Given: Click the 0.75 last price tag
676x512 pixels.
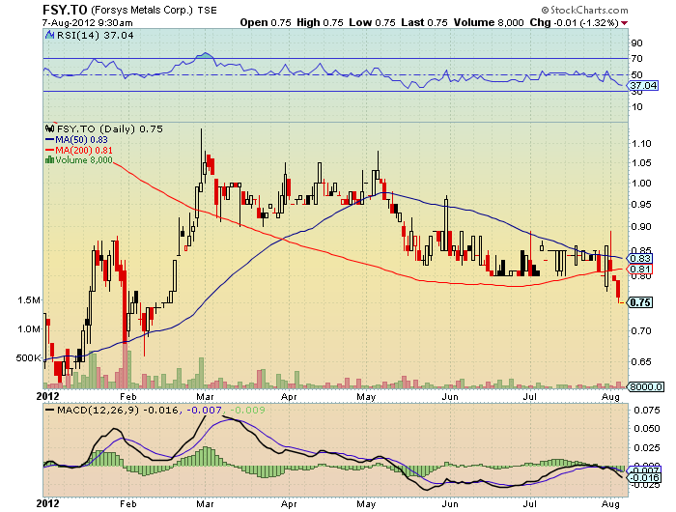Looking at the screenshot, I should [639, 302].
